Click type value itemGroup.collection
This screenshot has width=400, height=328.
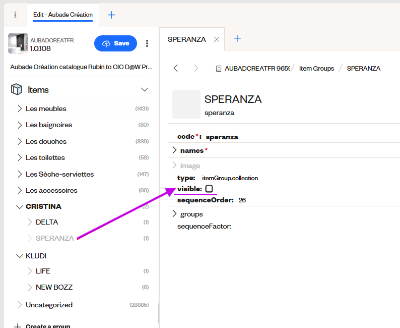(x=230, y=178)
